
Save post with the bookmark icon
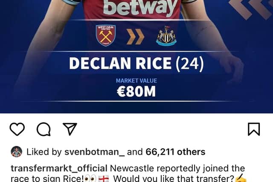tap(254, 129)
